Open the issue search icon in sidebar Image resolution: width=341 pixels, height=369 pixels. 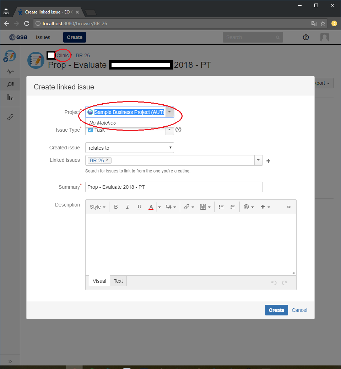[10, 84]
